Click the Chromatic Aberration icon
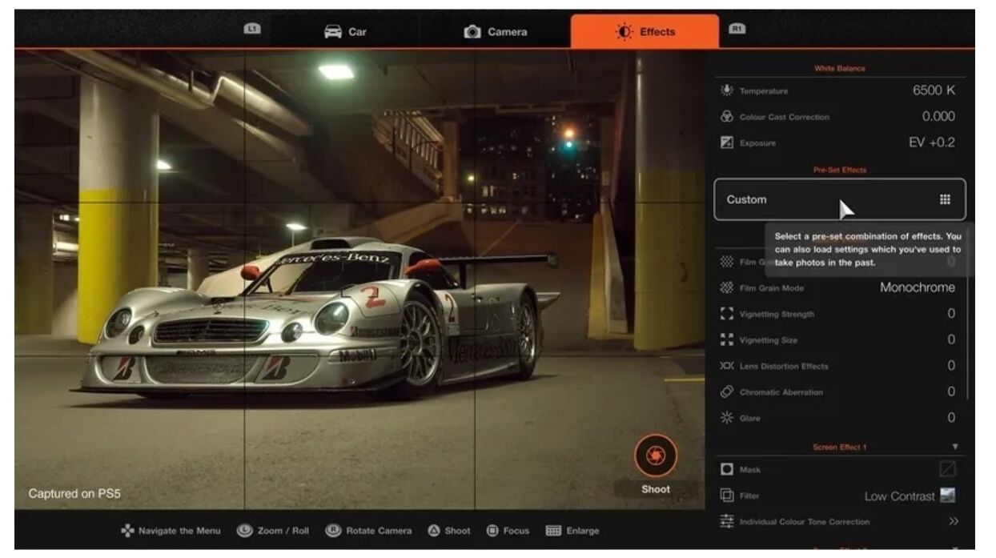Viewport: 996px width, 558px height. (727, 391)
